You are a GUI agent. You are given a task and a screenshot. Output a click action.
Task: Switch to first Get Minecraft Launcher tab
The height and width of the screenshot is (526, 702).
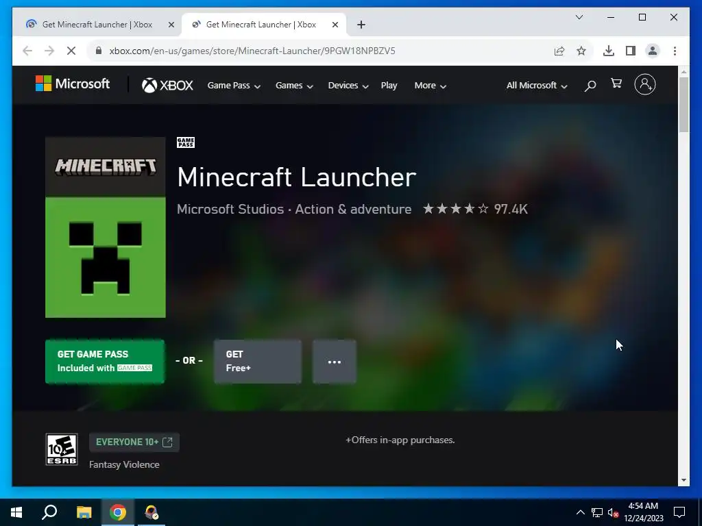pyautogui.click(x=97, y=25)
